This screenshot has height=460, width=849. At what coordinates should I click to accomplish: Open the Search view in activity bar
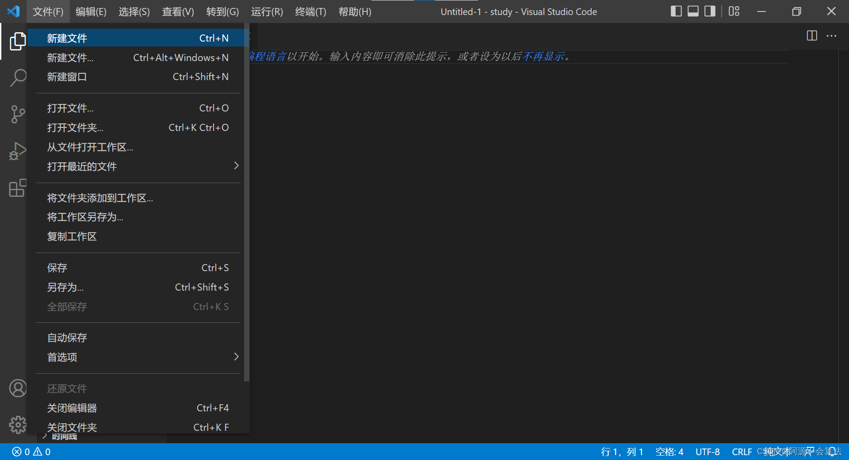[x=18, y=77]
